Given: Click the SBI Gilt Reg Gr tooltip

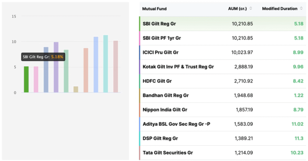Looking at the screenshot, I should 43,57.
